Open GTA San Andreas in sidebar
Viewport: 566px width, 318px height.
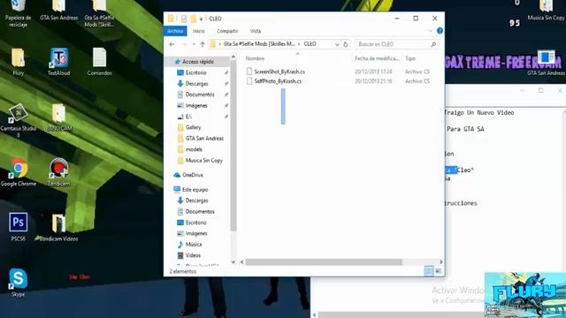click(x=204, y=139)
